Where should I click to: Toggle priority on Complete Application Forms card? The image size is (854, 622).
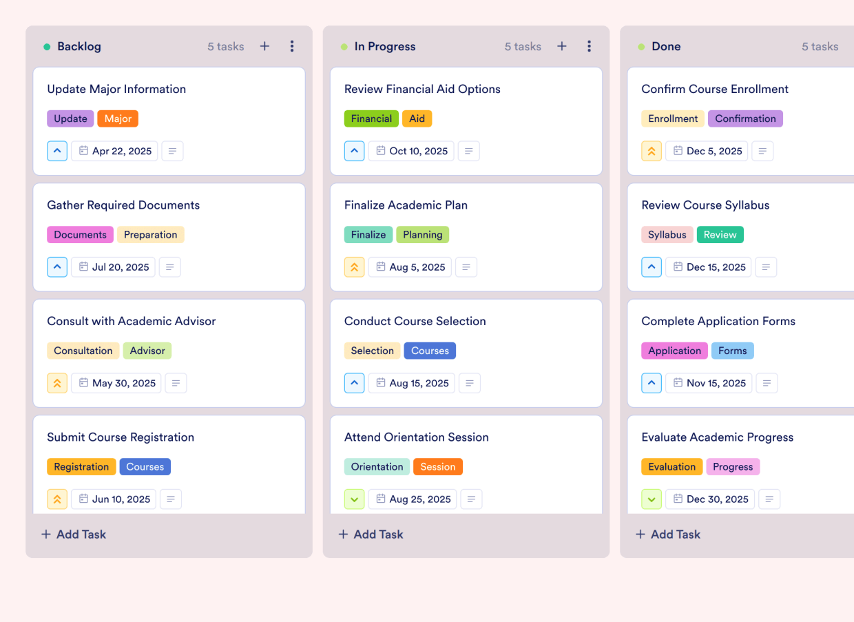tap(652, 383)
